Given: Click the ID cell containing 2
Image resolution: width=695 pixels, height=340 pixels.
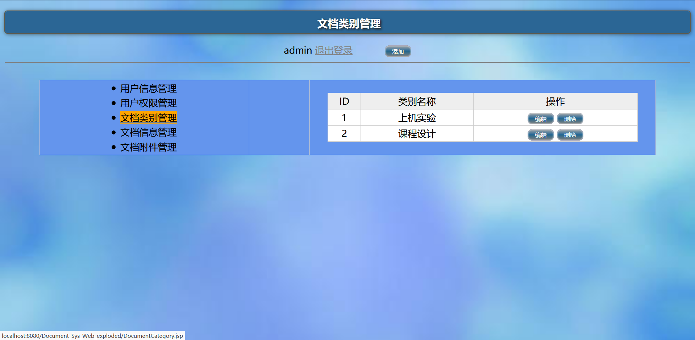Looking at the screenshot, I should coord(344,134).
